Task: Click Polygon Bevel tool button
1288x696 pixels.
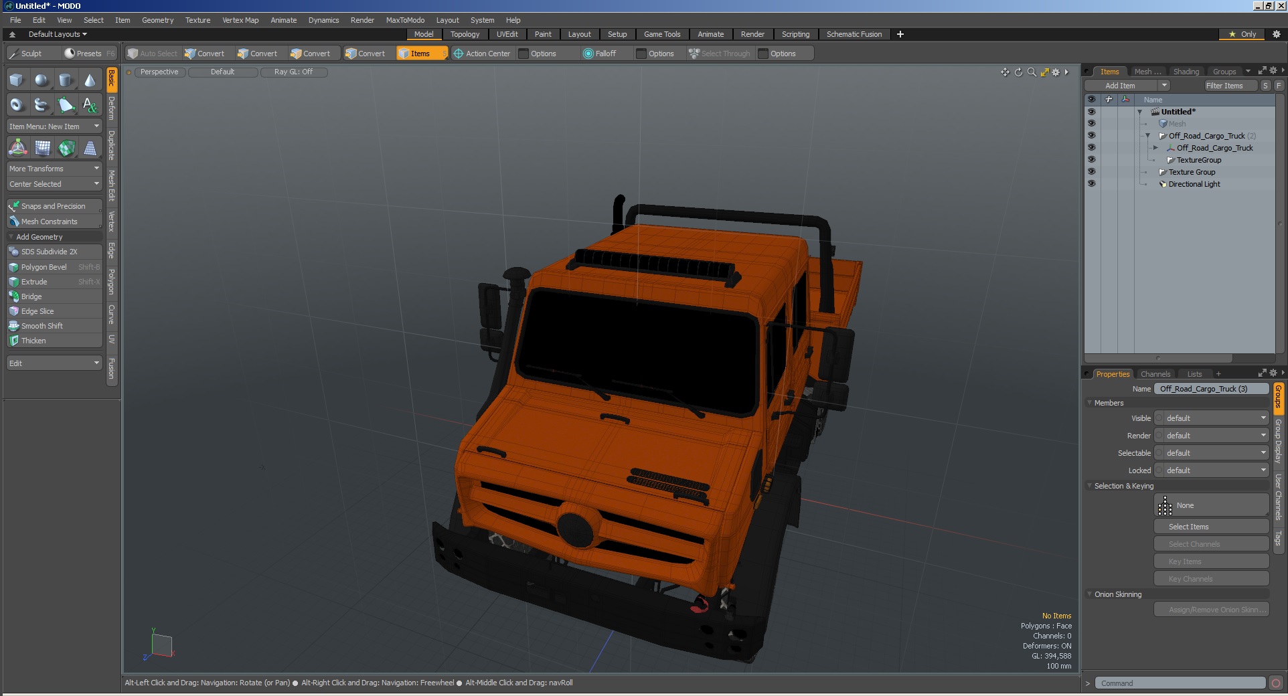Action: click(x=54, y=267)
